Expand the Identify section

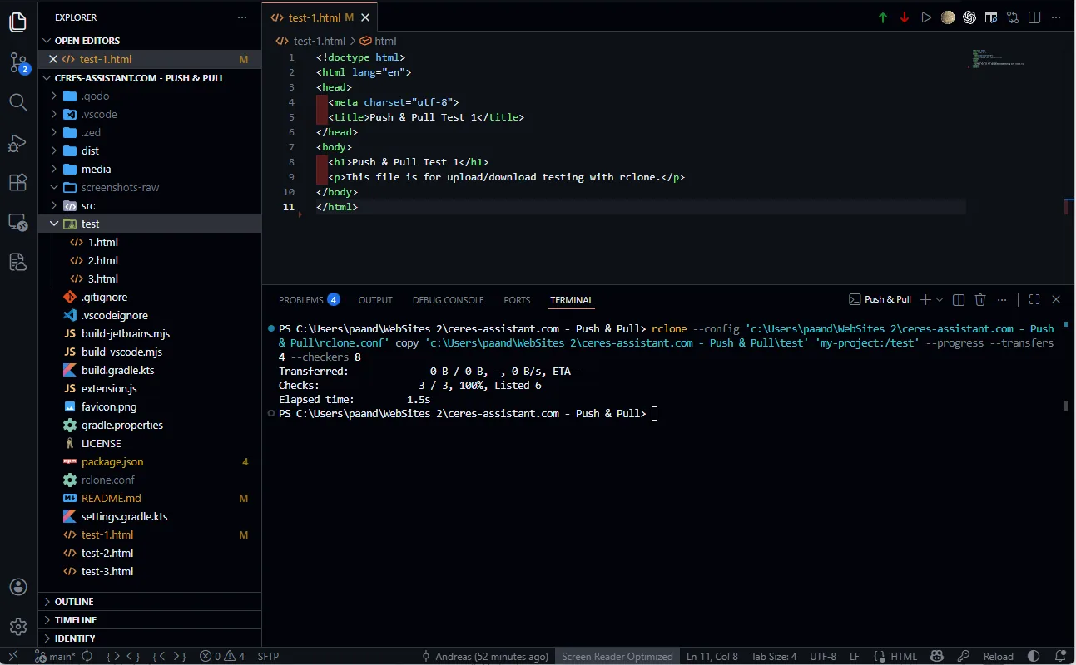pos(150,638)
